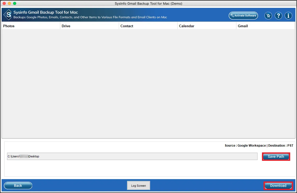Open the Log Screen

click(139, 186)
